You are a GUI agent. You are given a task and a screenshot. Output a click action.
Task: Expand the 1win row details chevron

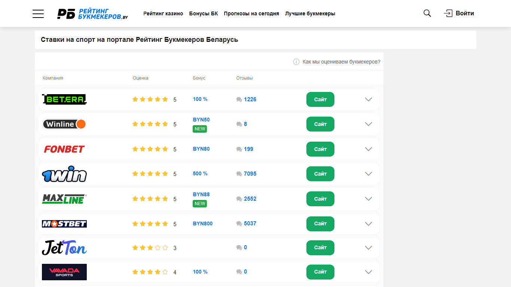coord(368,174)
